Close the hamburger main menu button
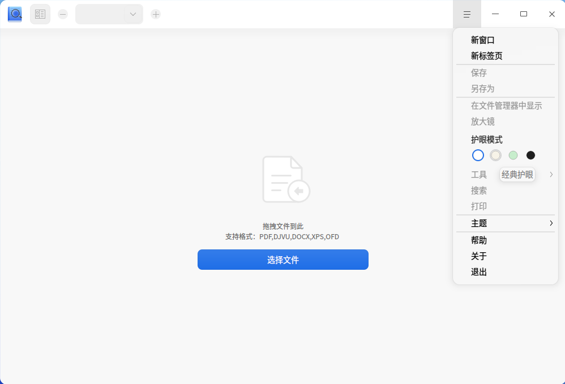 pyautogui.click(x=467, y=14)
